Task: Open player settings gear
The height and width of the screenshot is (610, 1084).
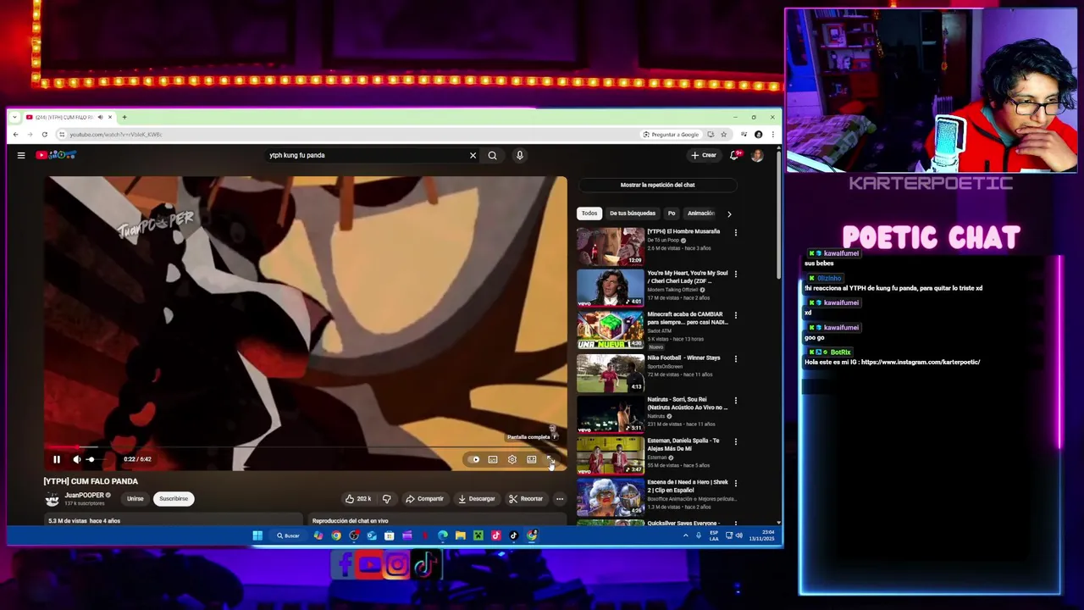Action: pyautogui.click(x=512, y=459)
